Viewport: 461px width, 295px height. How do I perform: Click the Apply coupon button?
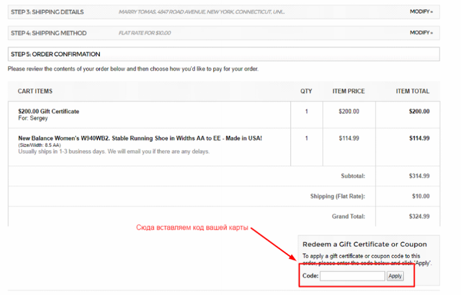point(395,276)
